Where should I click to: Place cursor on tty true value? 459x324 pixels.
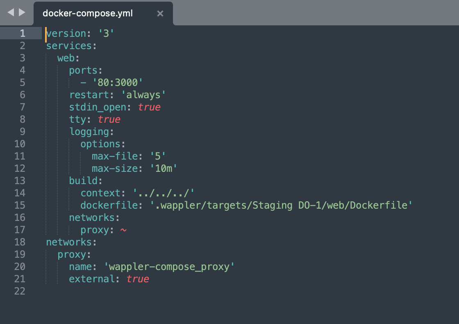coord(109,119)
